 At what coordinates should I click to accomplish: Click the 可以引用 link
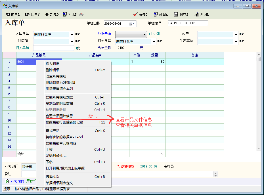pos(156,33)
